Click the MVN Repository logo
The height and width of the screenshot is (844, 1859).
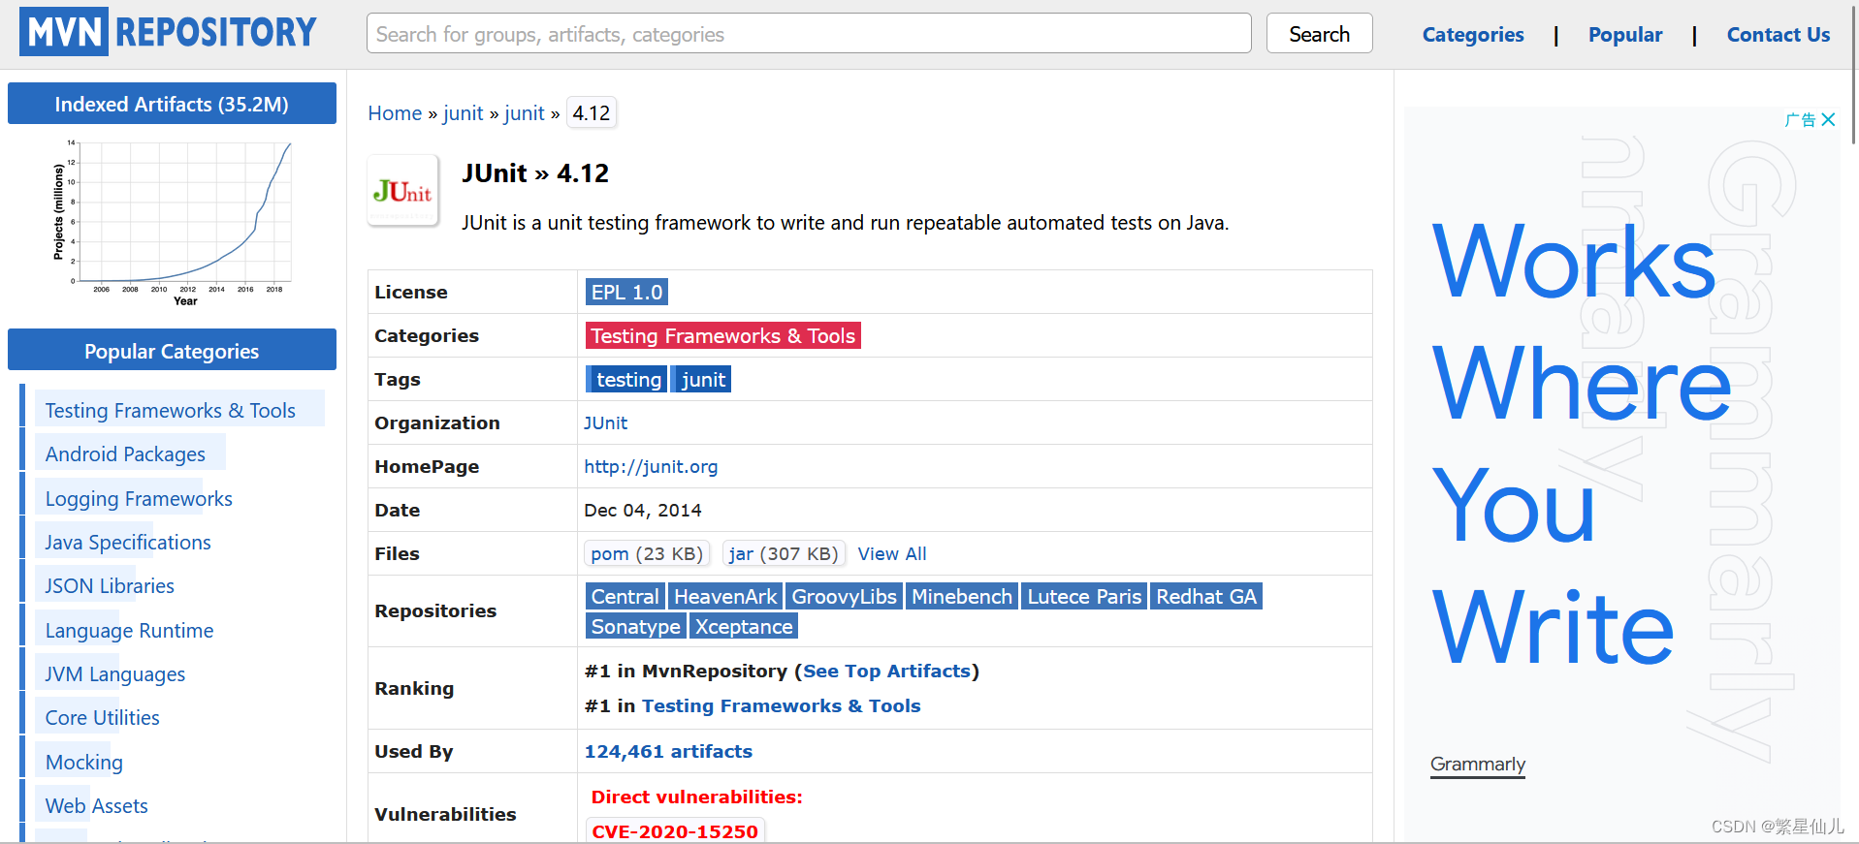(x=169, y=32)
